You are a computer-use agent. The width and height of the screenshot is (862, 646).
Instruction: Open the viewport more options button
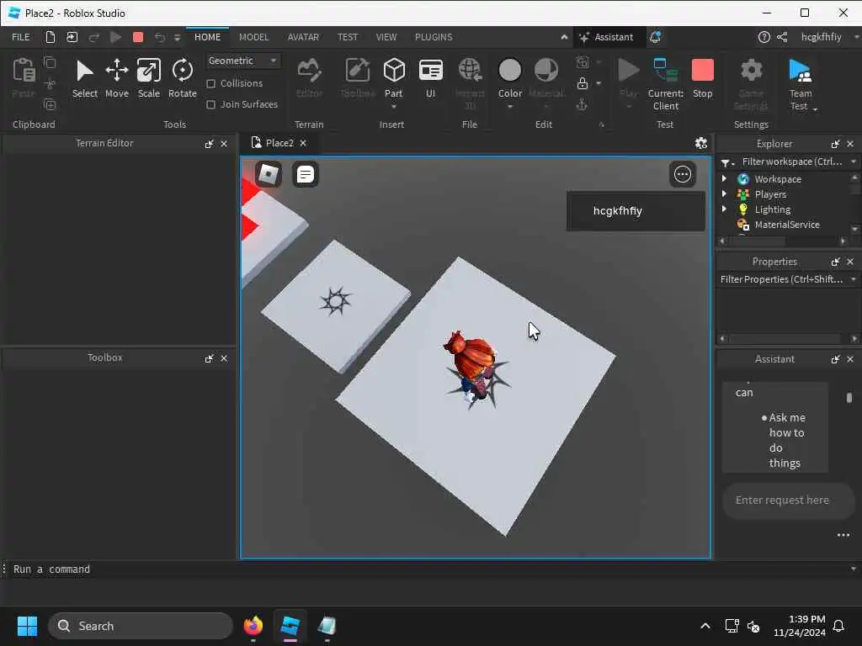[682, 174]
